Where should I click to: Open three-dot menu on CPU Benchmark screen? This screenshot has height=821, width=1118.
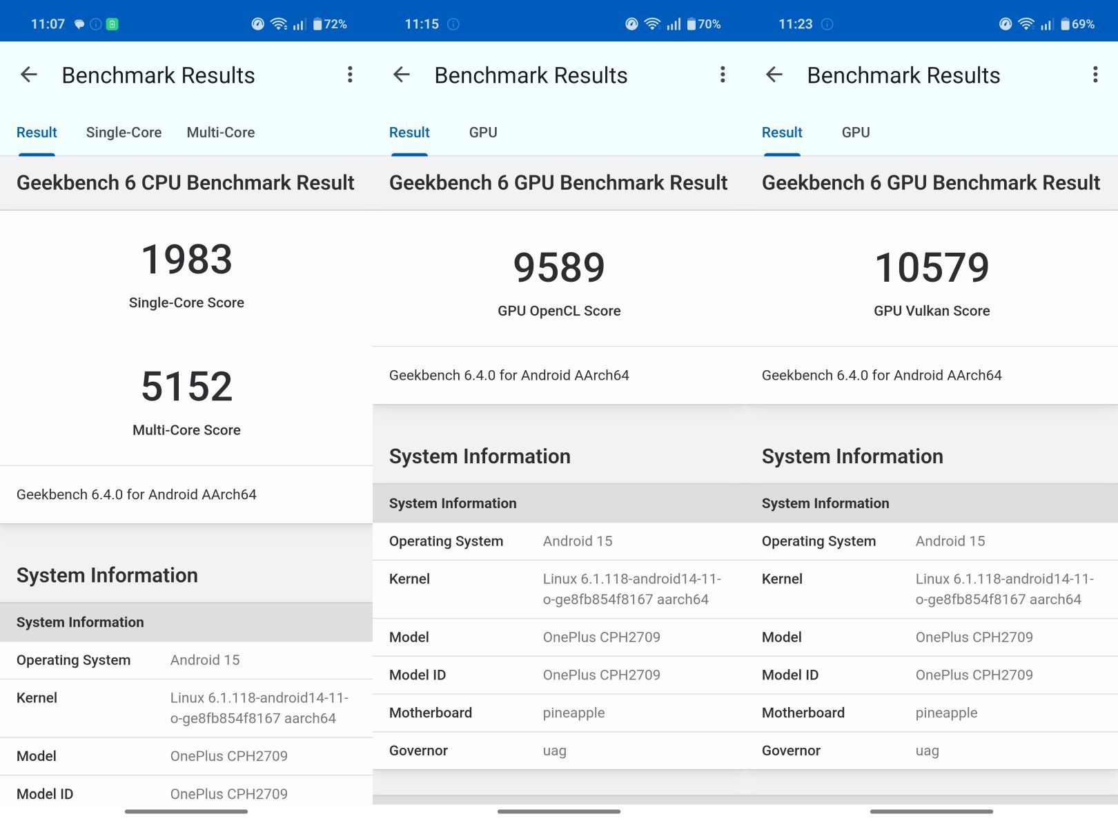(x=350, y=75)
